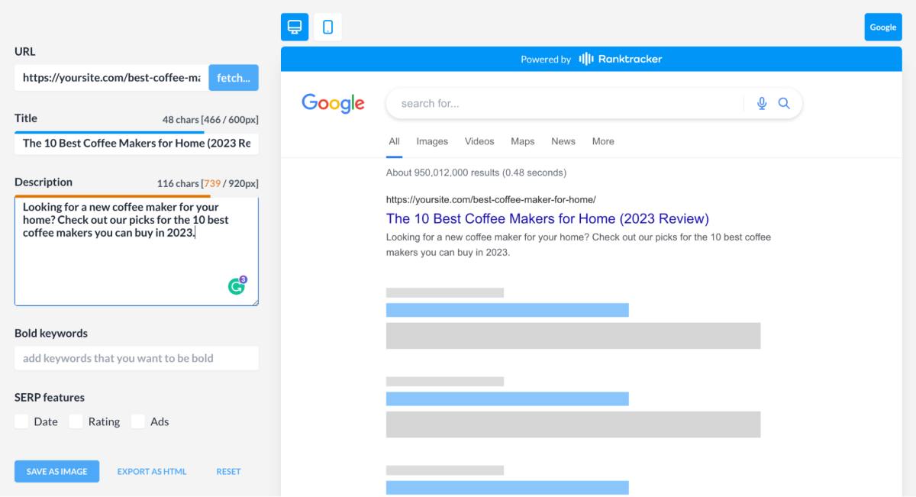
Task: Select the Maps search tab
Action: click(x=523, y=141)
